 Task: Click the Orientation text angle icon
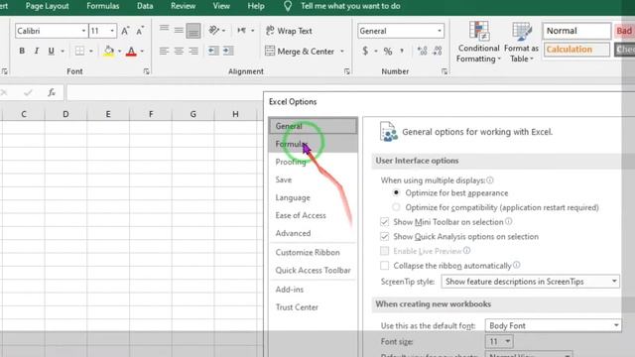click(x=214, y=31)
